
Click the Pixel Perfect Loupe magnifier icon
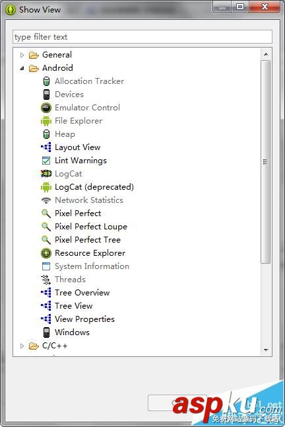click(x=46, y=227)
